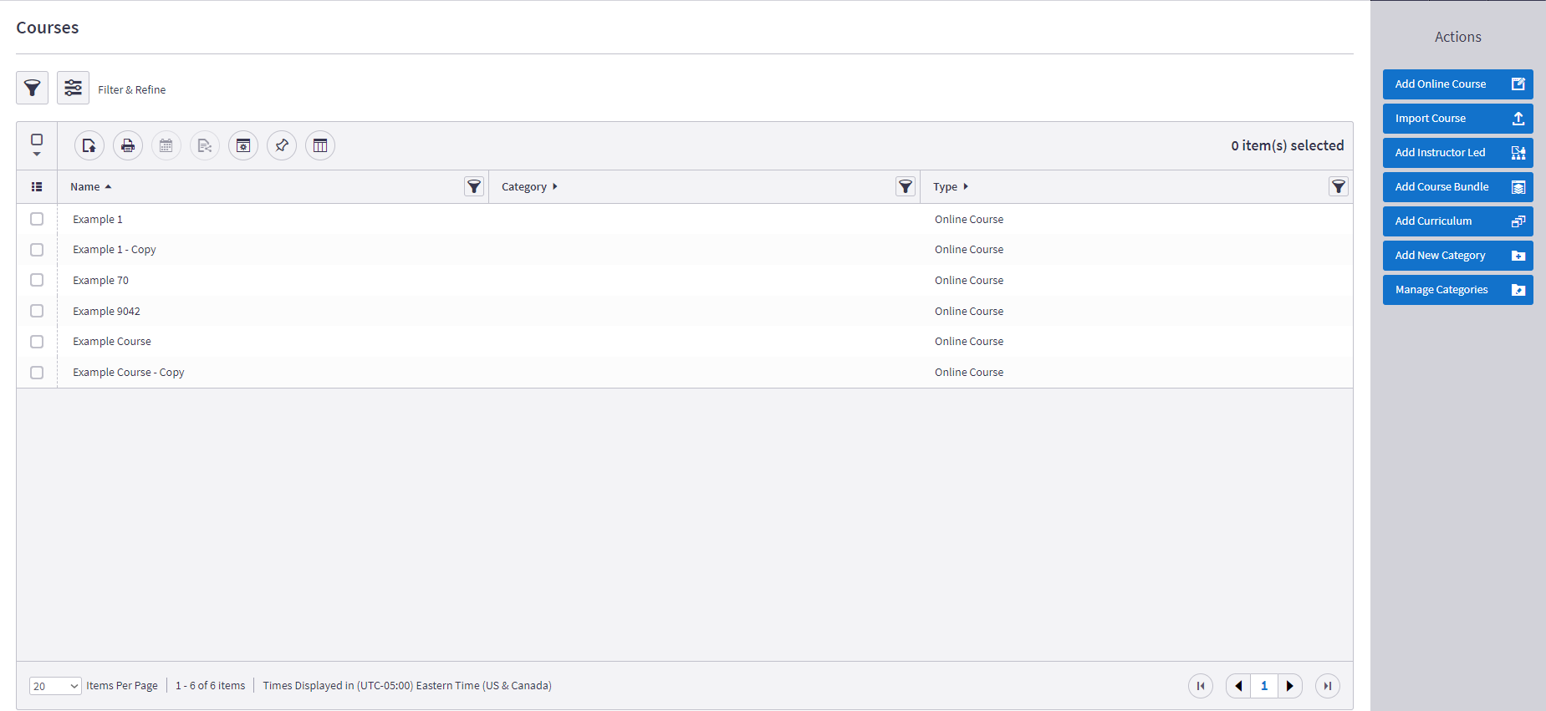Click the funnel filter button above table
This screenshot has width=1546, height=711.
pyautogui.click(x=32, y=88)
